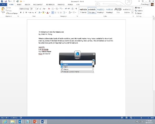This screenshot has height=124, width=155.
Task: Apply the Heading 1 style
Action: point(101,11)
